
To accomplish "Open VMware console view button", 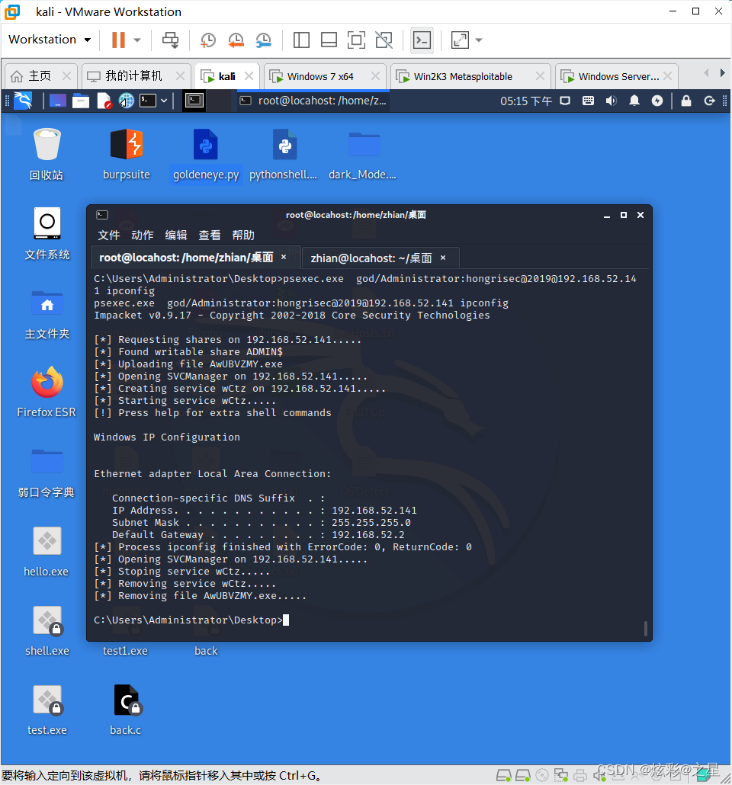I will [x=422, y=40].
